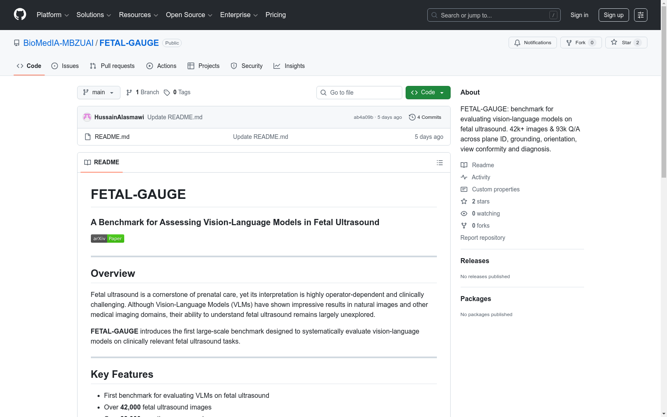Open the command palette menu icon
Viewport: 667px width, 417px height.
coord(641,15)
